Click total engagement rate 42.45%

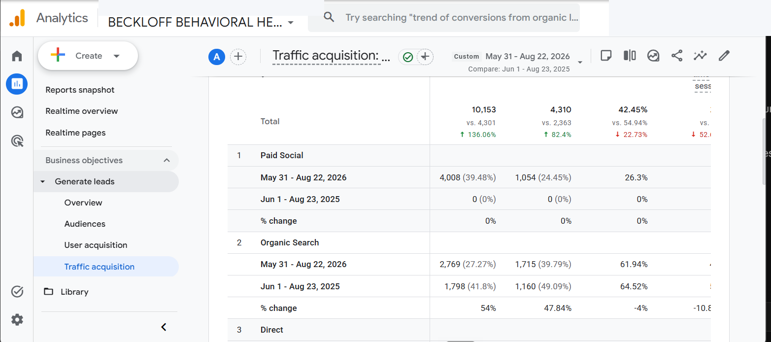click(633, 109)
